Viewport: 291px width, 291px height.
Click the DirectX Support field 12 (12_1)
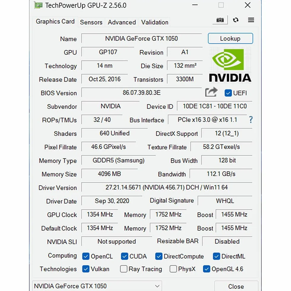(x=227, y=133)
